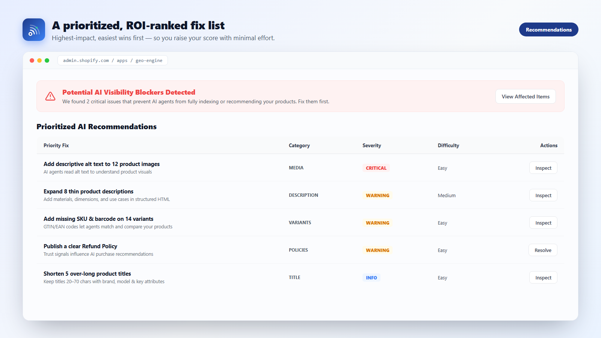This screenshot has width=601, height=338.
Task: Inspect the alt text product images fix
Action: 543,168
